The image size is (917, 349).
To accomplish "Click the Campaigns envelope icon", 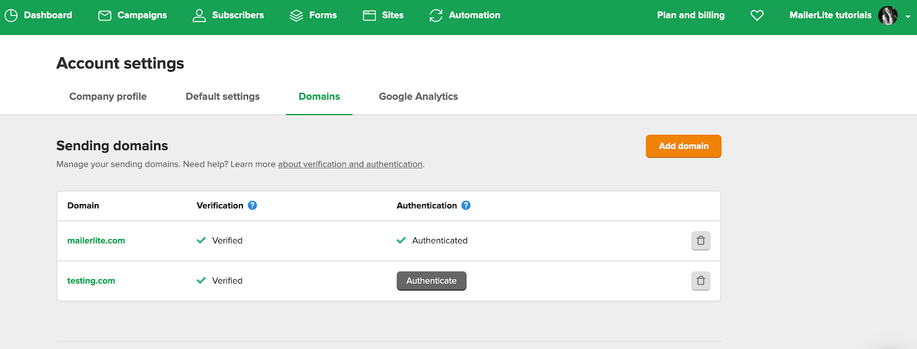I will [x=105, y=15].
